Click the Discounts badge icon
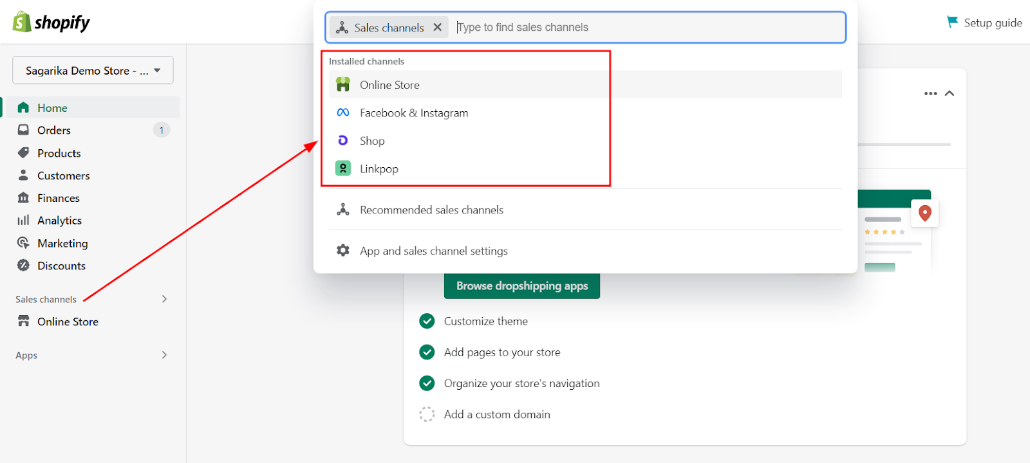 [x=23, y=265]
